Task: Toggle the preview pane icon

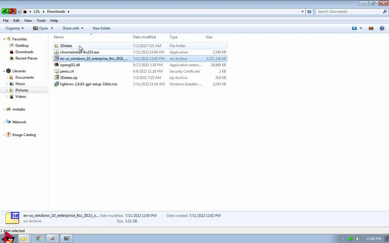Action: [371, 28]
